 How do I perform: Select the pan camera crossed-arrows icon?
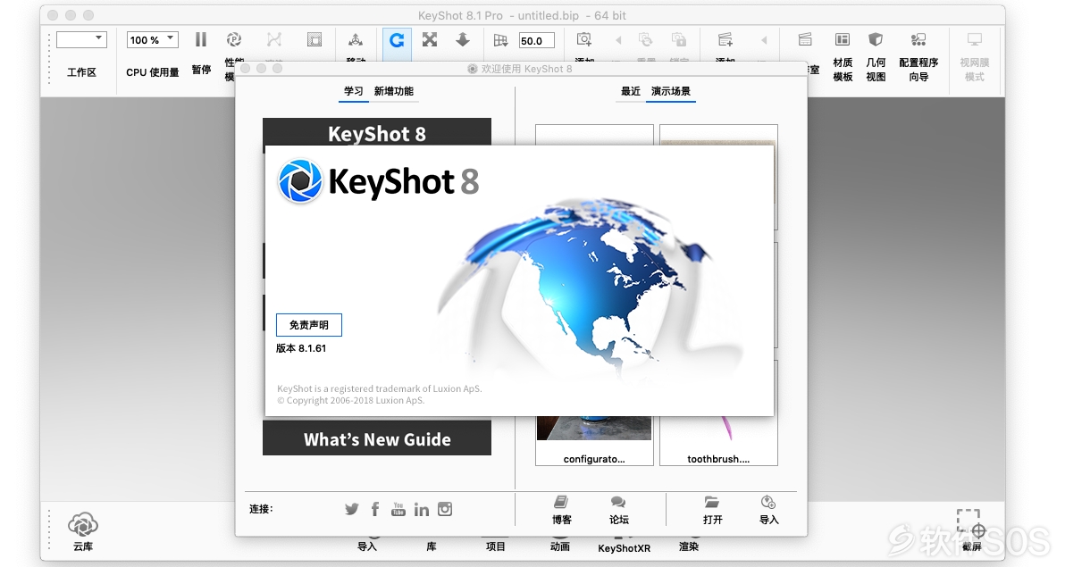(429, 40)
